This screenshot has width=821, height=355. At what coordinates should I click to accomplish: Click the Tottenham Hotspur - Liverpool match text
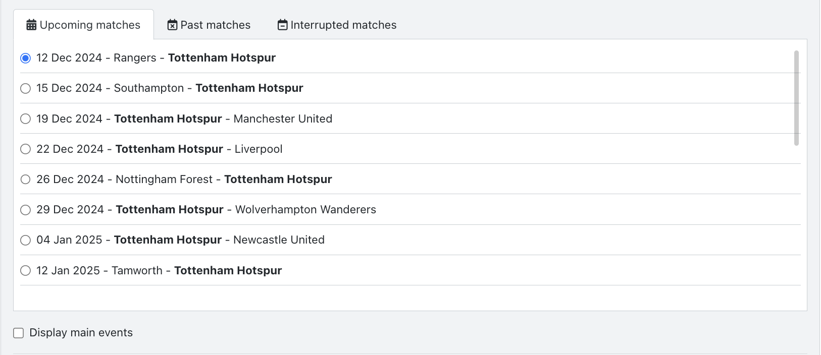(x=199, y=149)
